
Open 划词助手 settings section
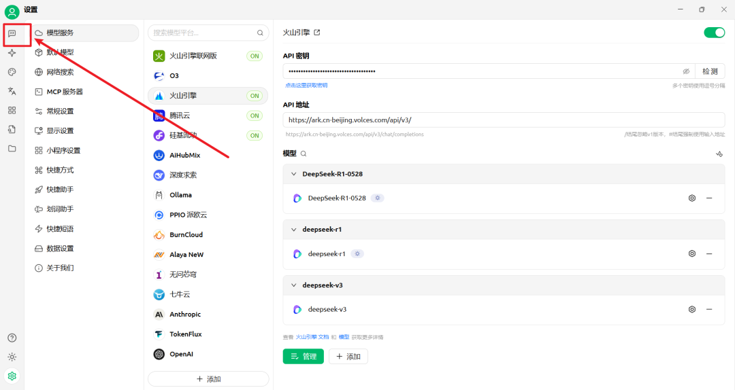click(85, 209)
